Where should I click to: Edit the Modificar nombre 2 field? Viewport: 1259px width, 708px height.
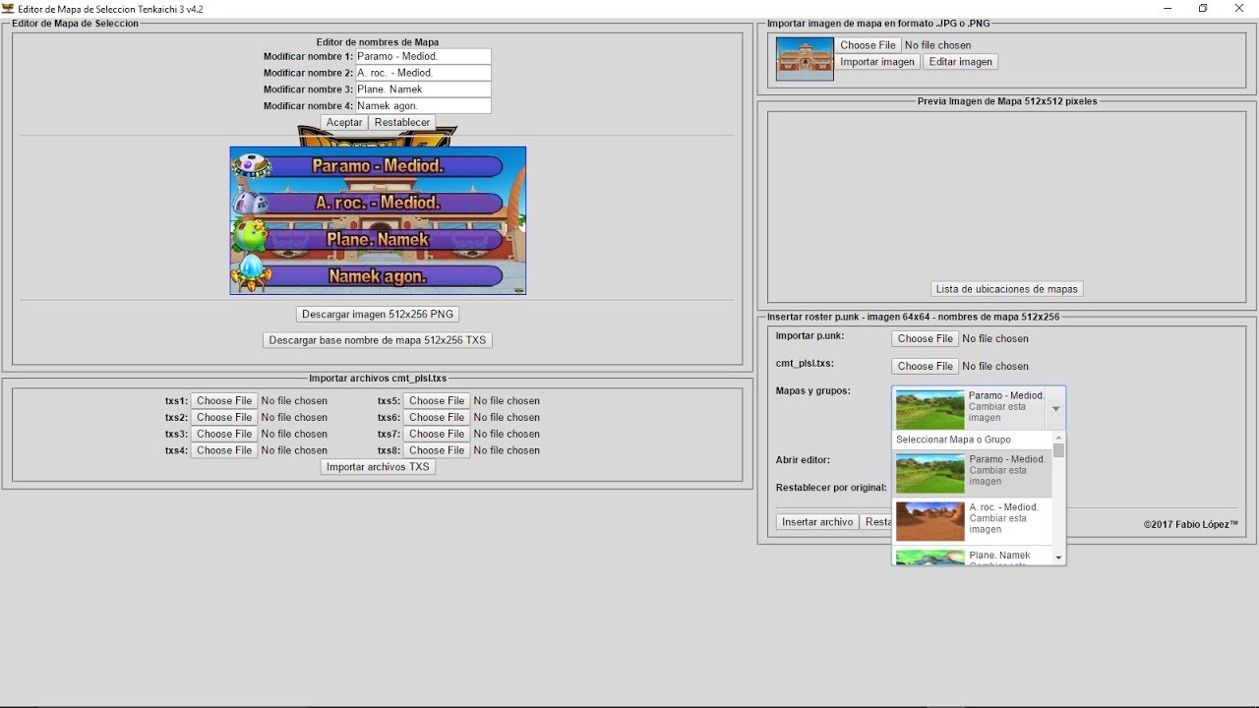423,73
